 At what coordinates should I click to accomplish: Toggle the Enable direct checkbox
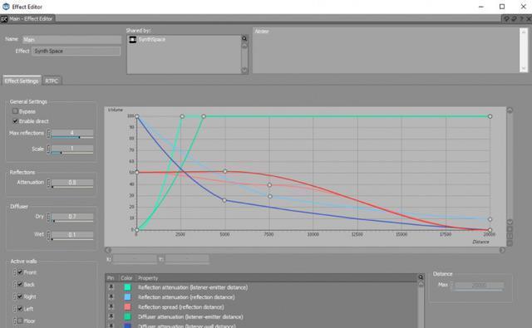pos(15,121)
